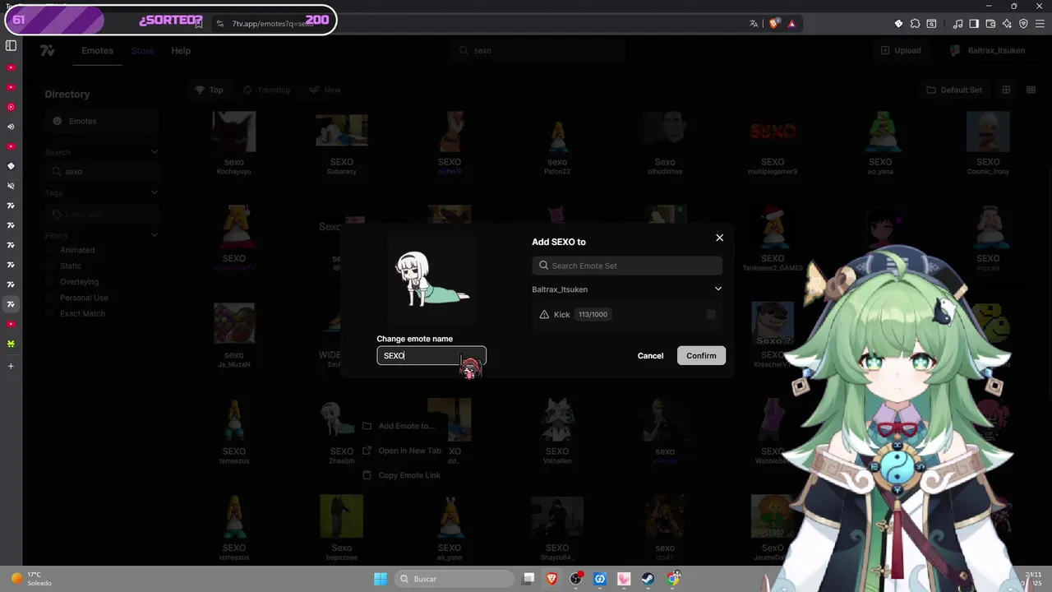Click the address bar URL
This screenshot has height=592, width=1052.
(x=273, y=24)
